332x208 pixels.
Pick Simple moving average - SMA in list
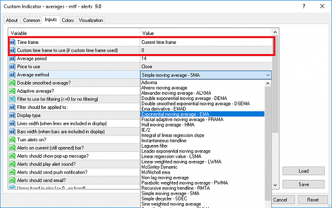170,193
